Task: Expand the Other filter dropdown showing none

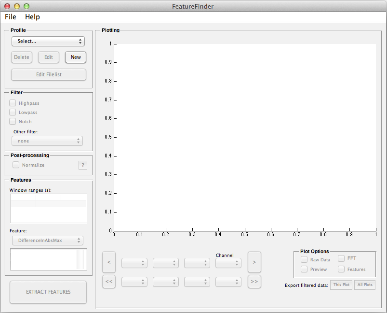Action: 47,141
